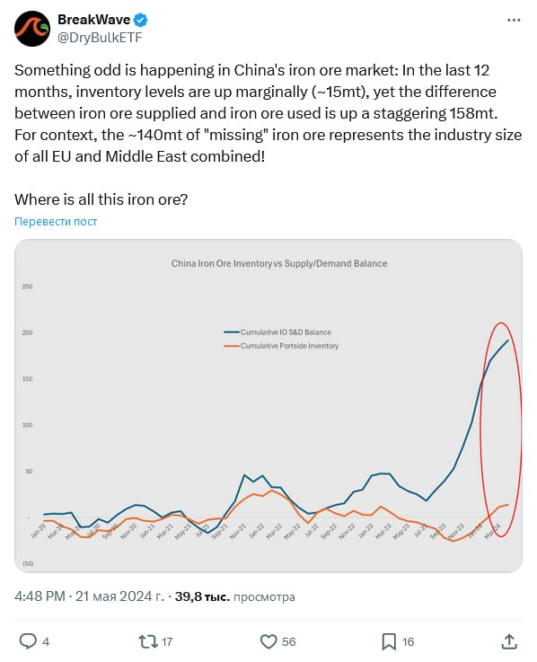Open the iron ore chart image
The height and width of the screenshot is (662, 537).
point(268,406)
